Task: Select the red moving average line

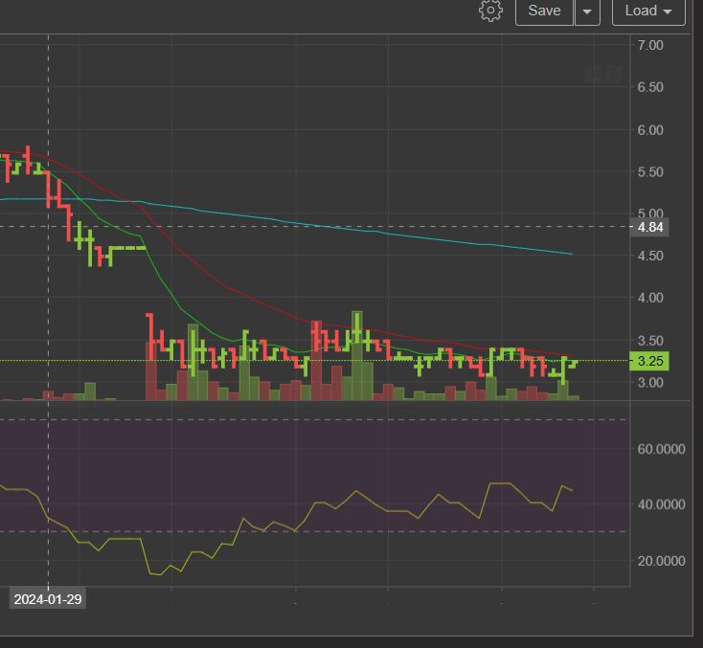Action: 233,289
